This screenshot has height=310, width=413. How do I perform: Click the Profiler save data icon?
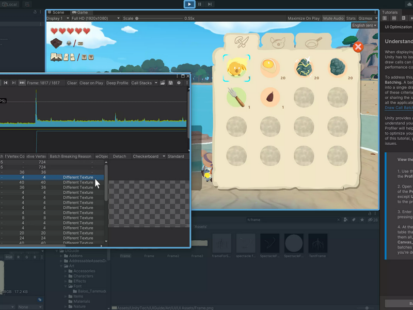click(x=171, y=83)
